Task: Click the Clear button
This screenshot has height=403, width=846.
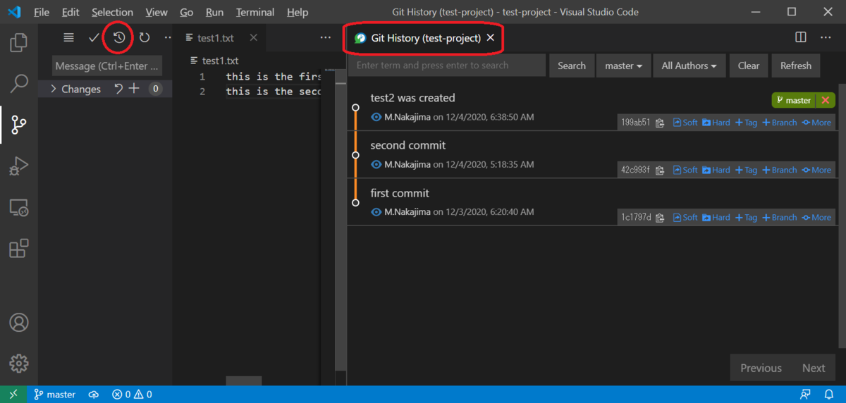Action: [x=749, y=66]
